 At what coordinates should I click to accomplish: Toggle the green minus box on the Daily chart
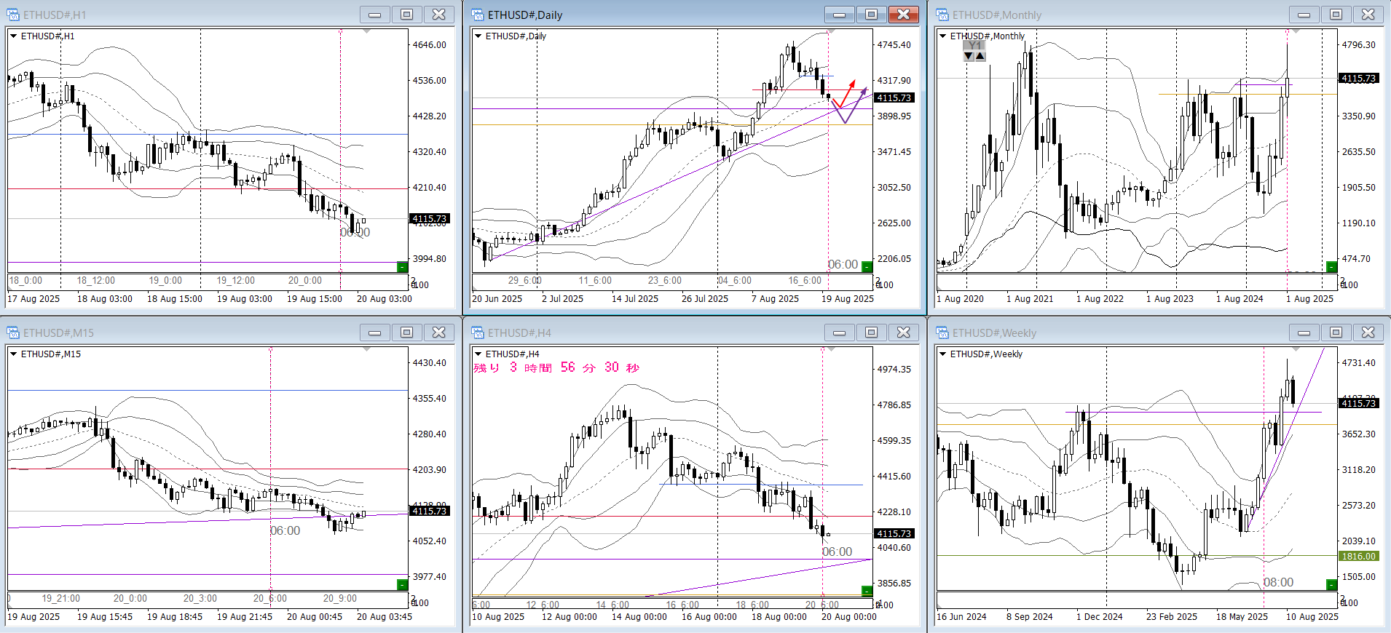tap(867, 267)
